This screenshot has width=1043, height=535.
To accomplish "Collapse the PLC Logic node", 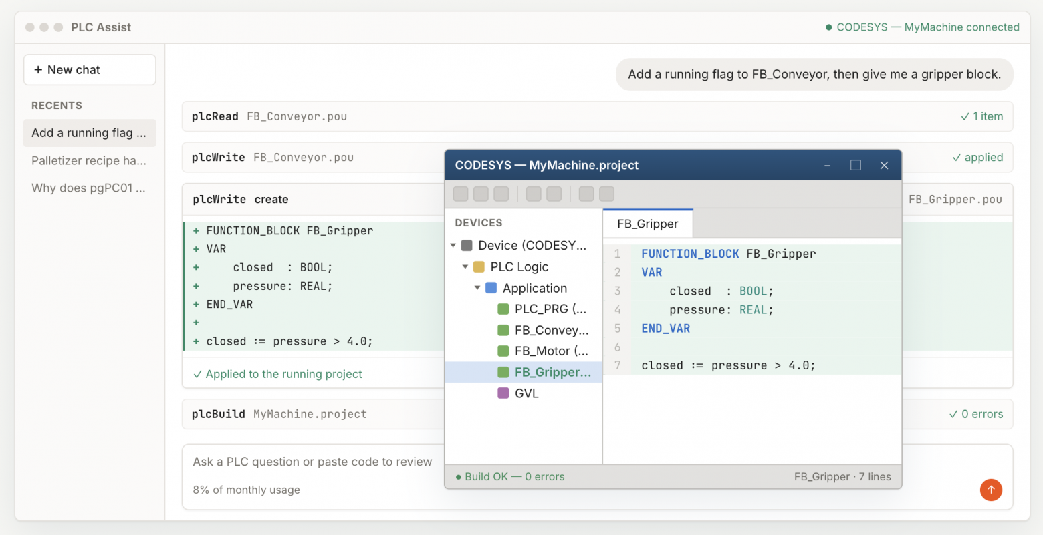I will [x=465, y=267].
